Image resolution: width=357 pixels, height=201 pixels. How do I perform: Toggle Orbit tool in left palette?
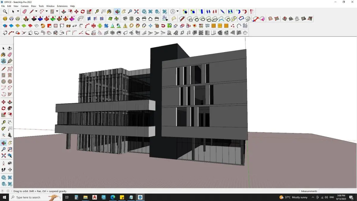pos(4,143)
